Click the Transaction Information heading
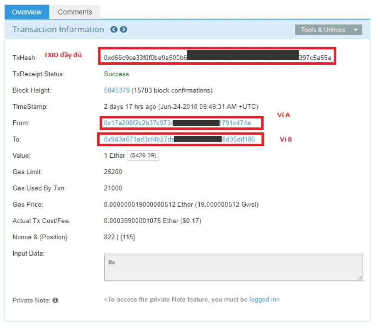 tap(58, 29)
